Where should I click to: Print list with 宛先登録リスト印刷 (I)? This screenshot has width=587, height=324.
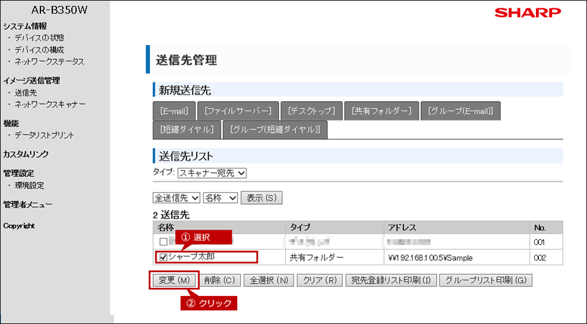[390, 280]
